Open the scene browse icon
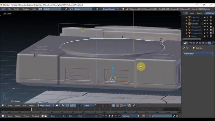 [x=71, y=9]
